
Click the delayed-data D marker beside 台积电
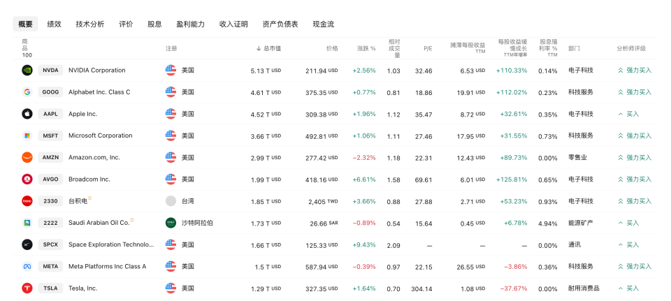(x=90, y=198)
